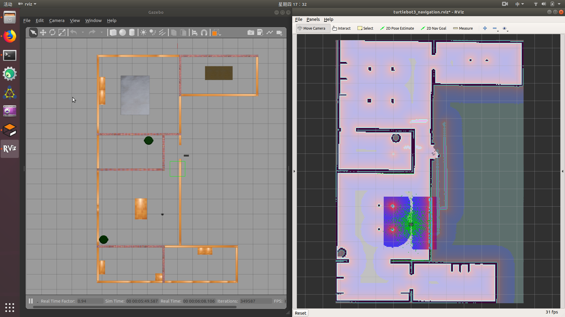Pause the Gazebo simulation
Screen dimensions: 565x317
[x=31, y=301]
